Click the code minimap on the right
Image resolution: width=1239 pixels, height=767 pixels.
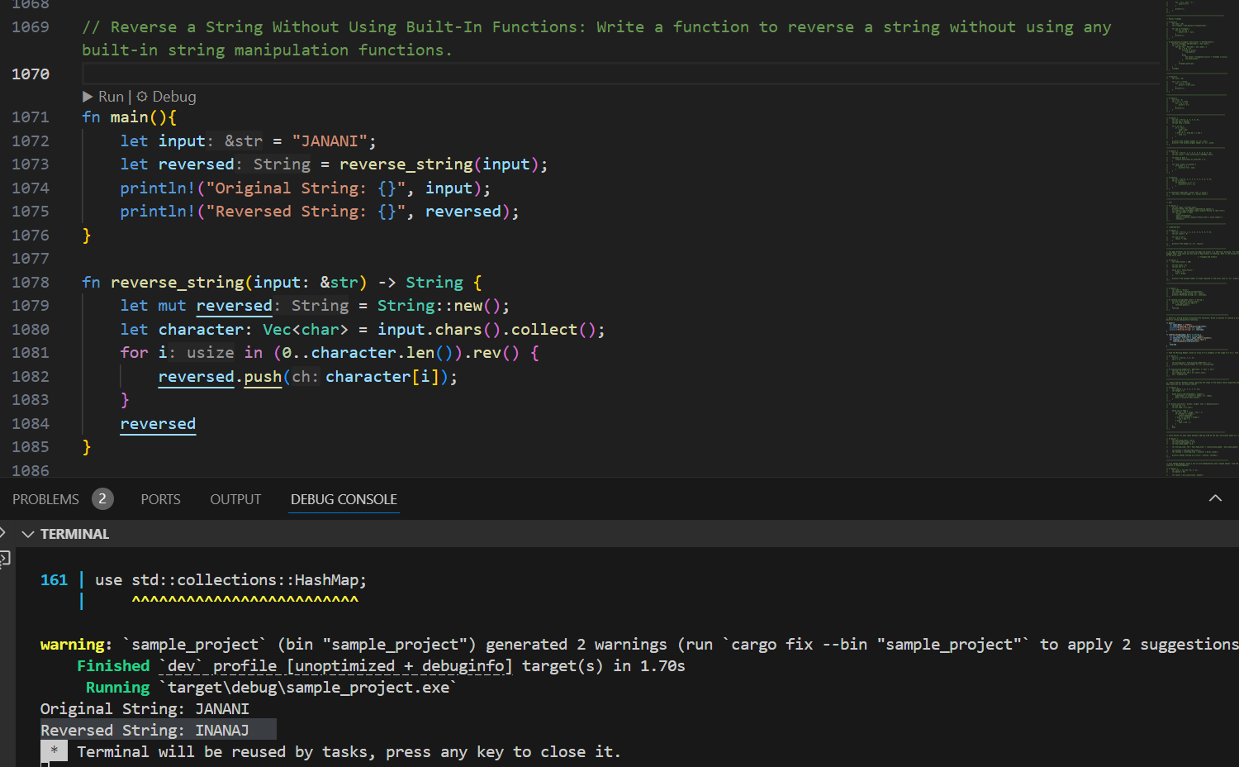coord(1200,238)
